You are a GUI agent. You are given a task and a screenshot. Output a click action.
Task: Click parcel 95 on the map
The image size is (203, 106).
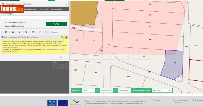tap(144, 56)
